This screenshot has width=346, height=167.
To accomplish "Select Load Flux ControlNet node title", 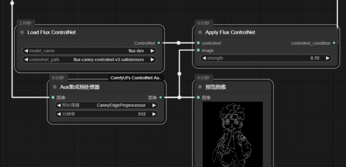I will click(x=52, y=32).
